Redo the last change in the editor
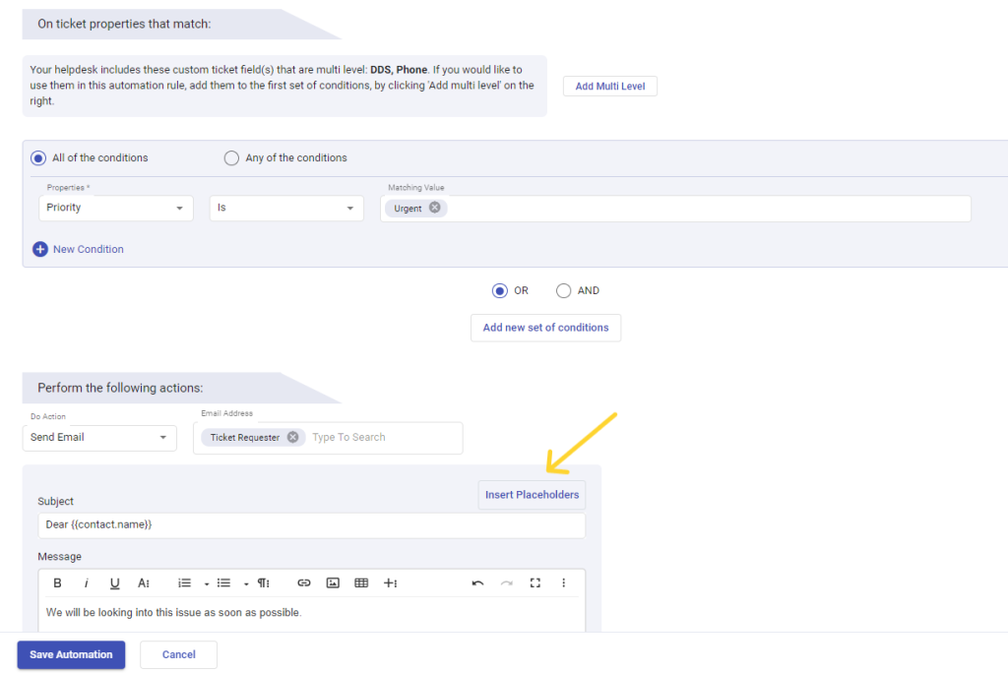Image resolution: width=1008 pixels, height=673 pixels. tap(506, 582)
